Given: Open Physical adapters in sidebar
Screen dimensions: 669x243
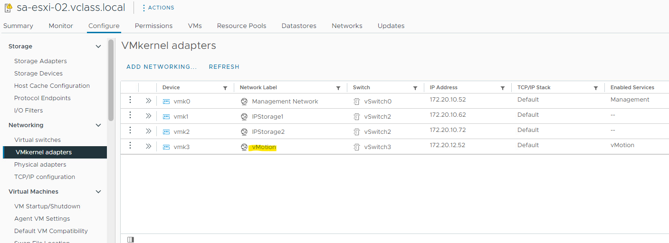Looking at the screenshot, I should 40,164.
